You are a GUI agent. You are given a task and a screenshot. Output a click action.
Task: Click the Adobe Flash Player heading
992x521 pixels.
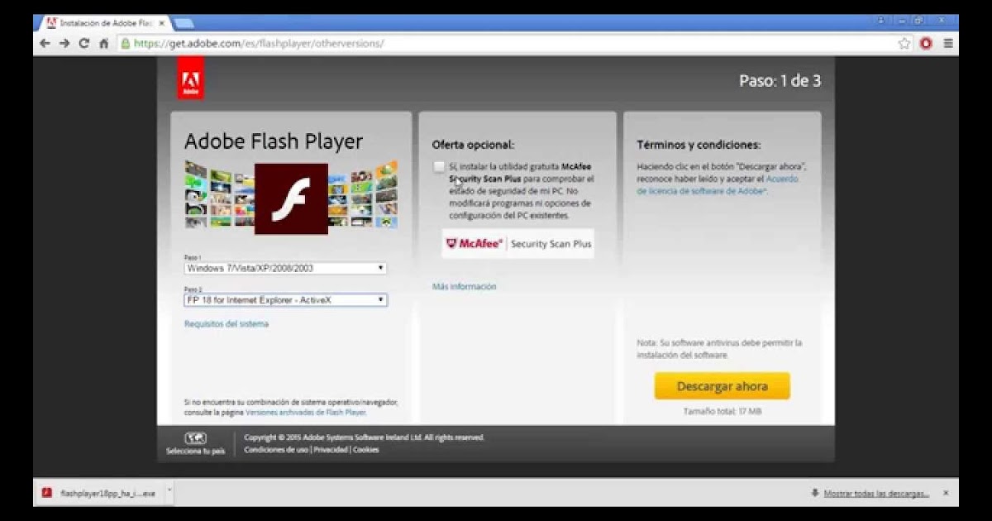click(274, 141)
